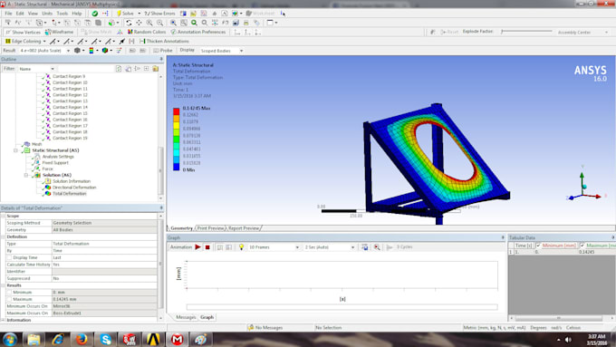Toggle Show Vertices option

pyautogui.click(x=23, y=32)
